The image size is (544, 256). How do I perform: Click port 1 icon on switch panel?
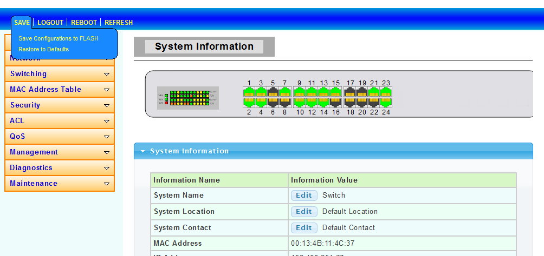click(249, 92)
